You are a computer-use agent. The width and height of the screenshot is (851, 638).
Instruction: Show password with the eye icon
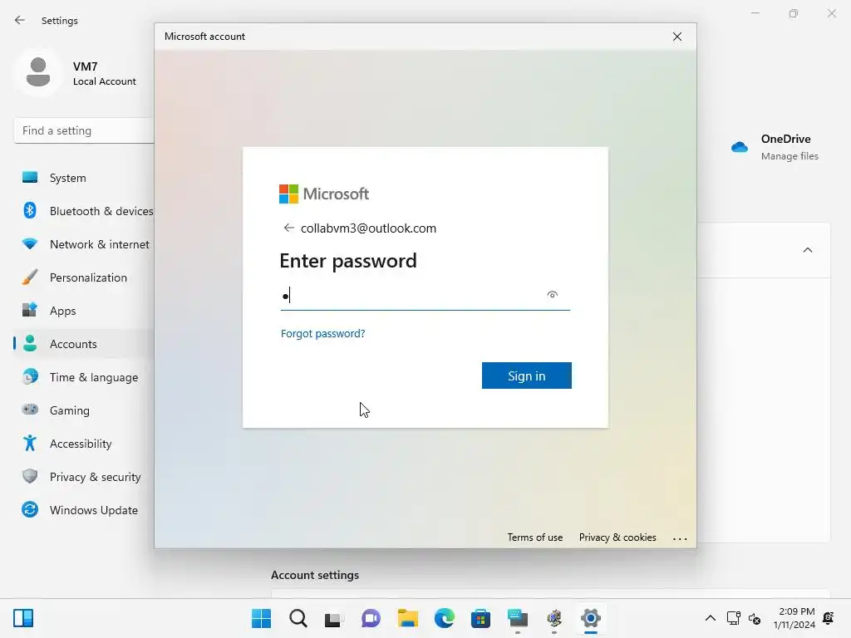(552, 295)
